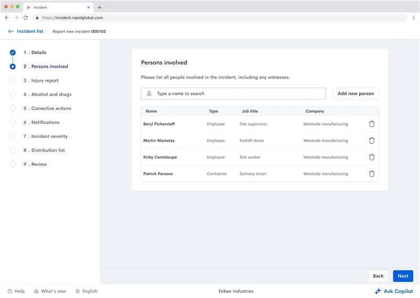Click Delivery driver job title
Screen dimensions: 420x298
(253, 174)
